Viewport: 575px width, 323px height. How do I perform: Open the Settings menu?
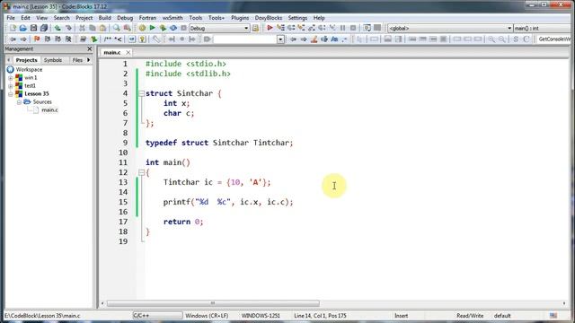pos(297,18)
